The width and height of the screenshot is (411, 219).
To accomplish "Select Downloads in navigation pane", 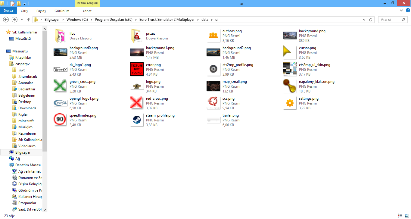I will coord(27,108).
